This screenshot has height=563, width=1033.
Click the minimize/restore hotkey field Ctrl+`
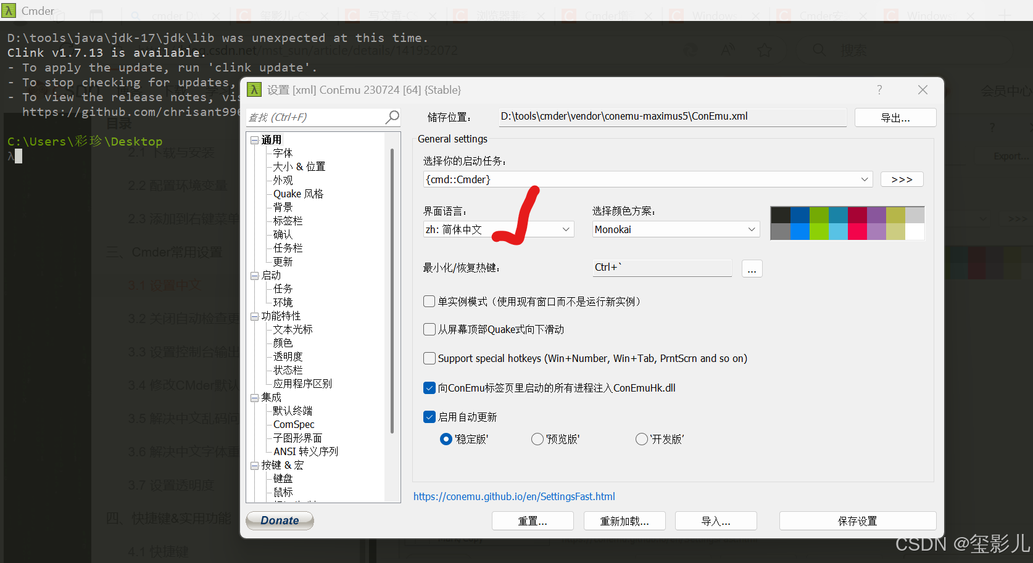point(662,268)
